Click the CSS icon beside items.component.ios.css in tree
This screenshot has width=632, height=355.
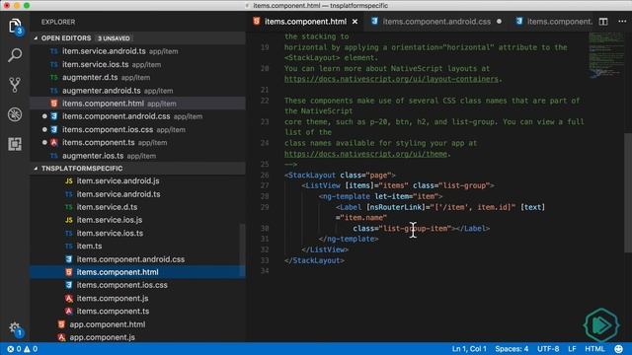[69, 285]
